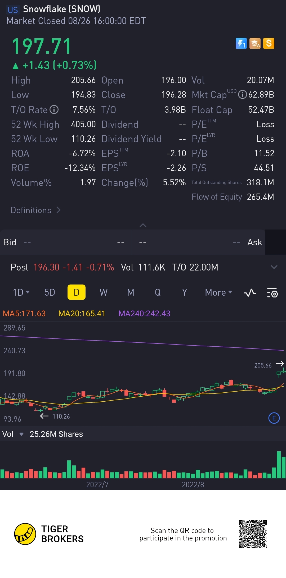Tap the Snowflake (SNOW) title
The height and width of the screenshot is (578, 286).
[62, 9]
